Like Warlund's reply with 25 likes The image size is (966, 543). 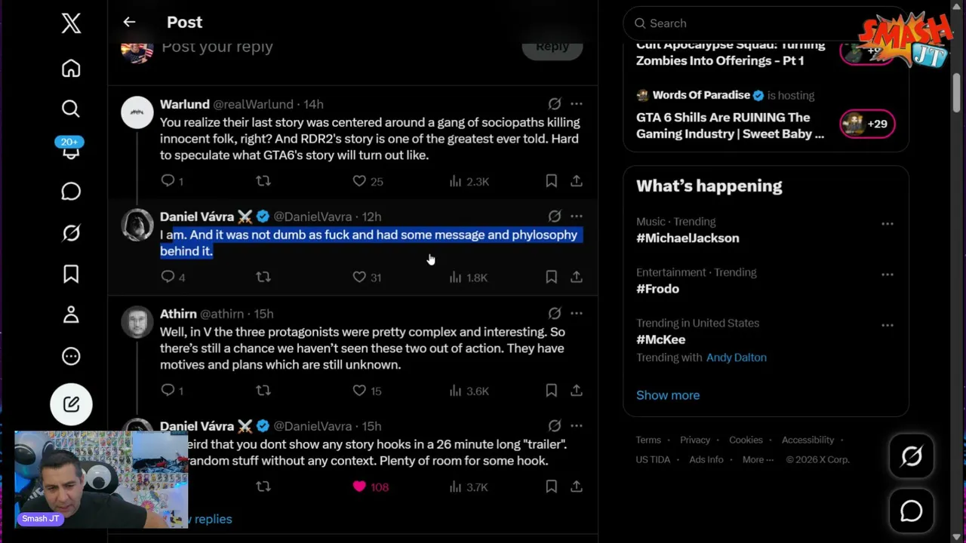tap(359, 181)
